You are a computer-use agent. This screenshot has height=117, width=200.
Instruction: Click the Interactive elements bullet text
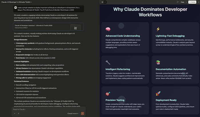[x=47, y=50]
